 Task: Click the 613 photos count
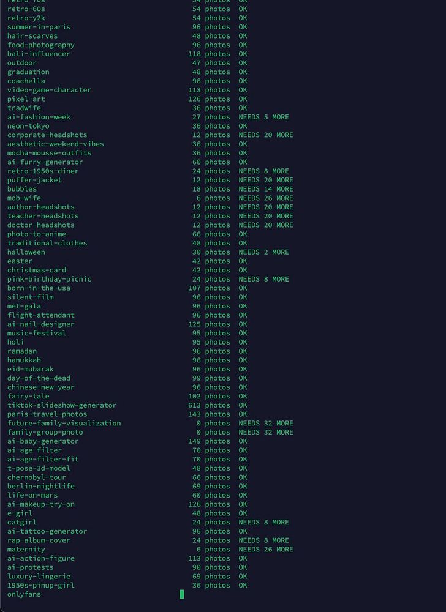point(209,405)
